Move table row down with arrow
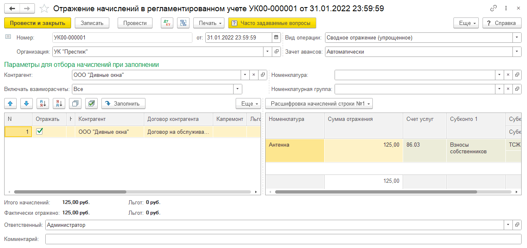Viewport: 527px width, 248px height. tap(26, 103)
